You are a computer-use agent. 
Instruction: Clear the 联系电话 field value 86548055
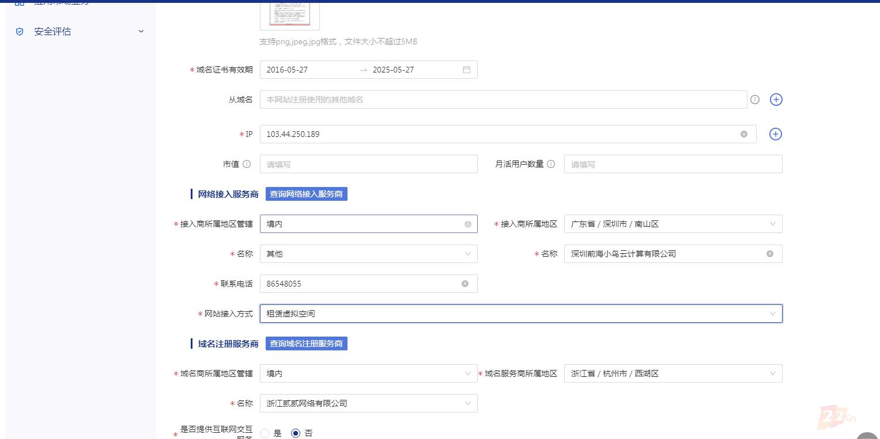pyautogui.click(x=465, y=284)
